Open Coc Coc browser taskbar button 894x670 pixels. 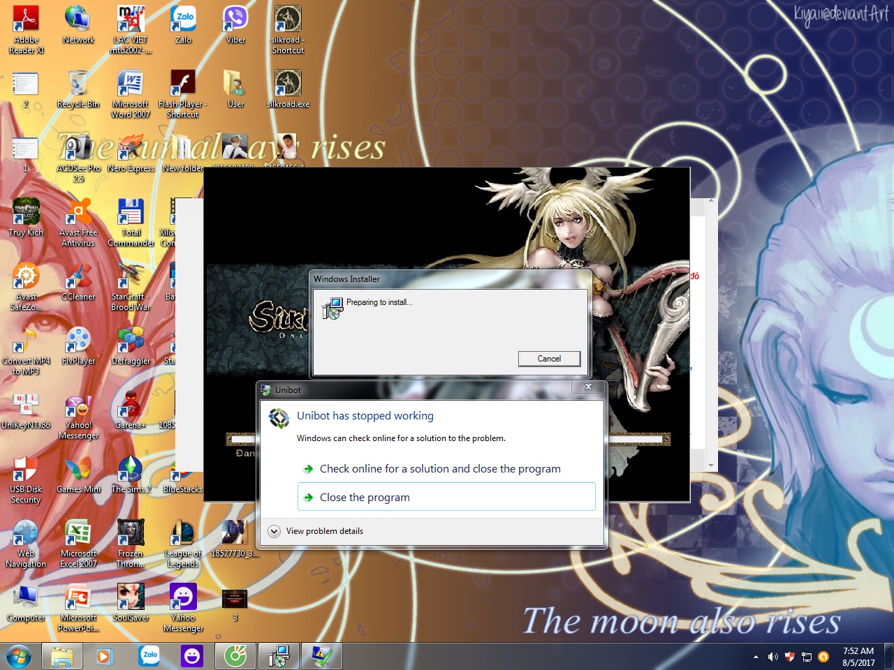click(235, 657)
